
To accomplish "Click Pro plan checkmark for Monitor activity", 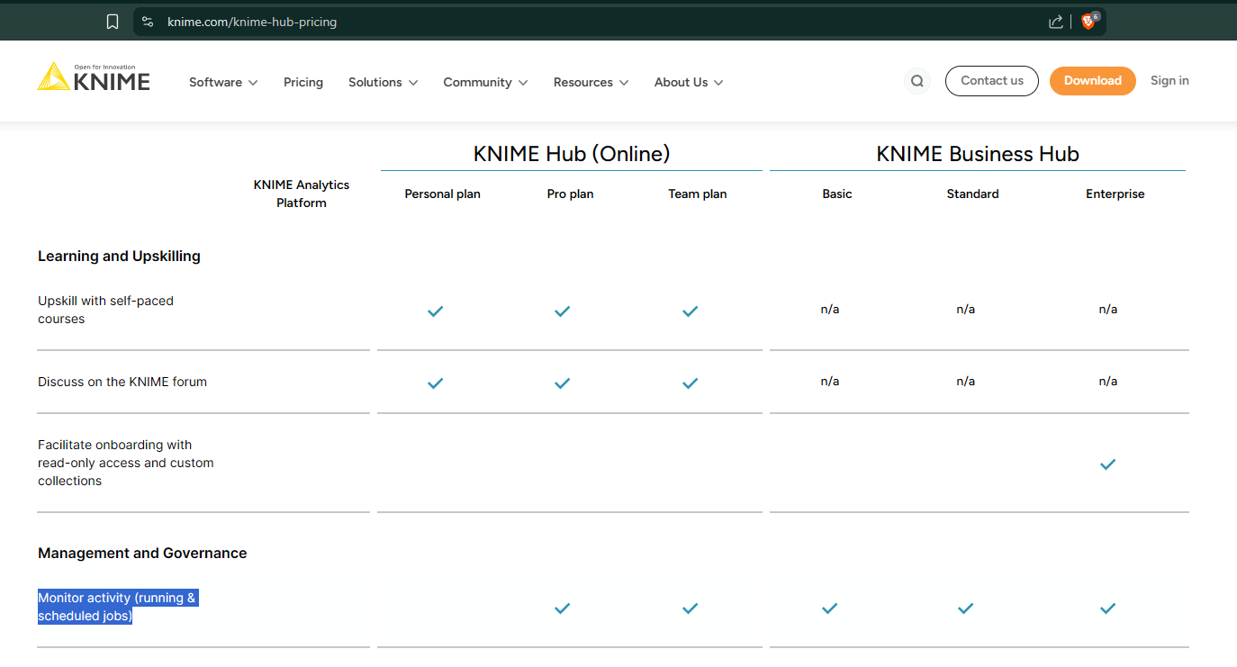I will (x=563, y=608).
